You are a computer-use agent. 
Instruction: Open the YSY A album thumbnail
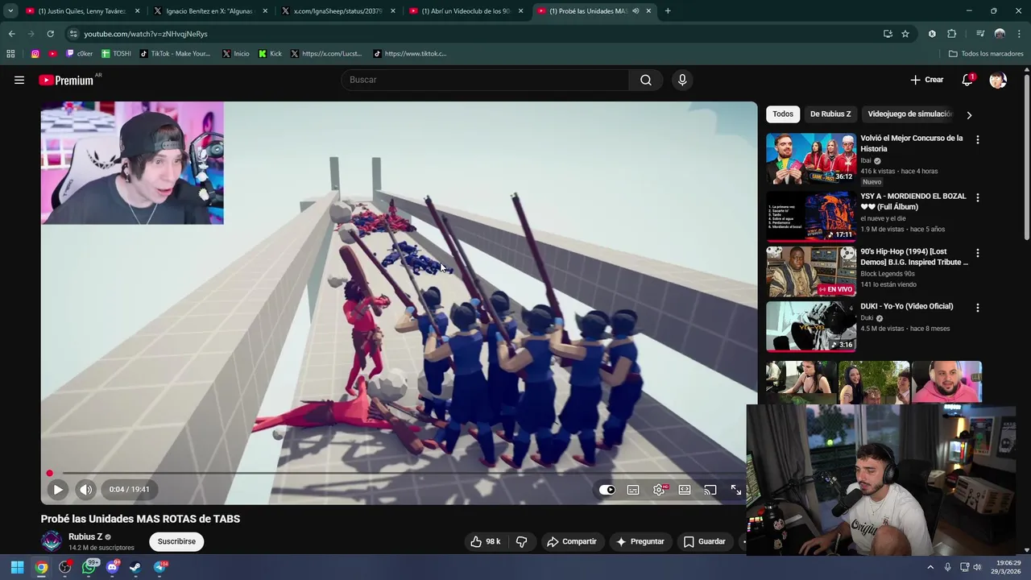(x=811, y=216)
